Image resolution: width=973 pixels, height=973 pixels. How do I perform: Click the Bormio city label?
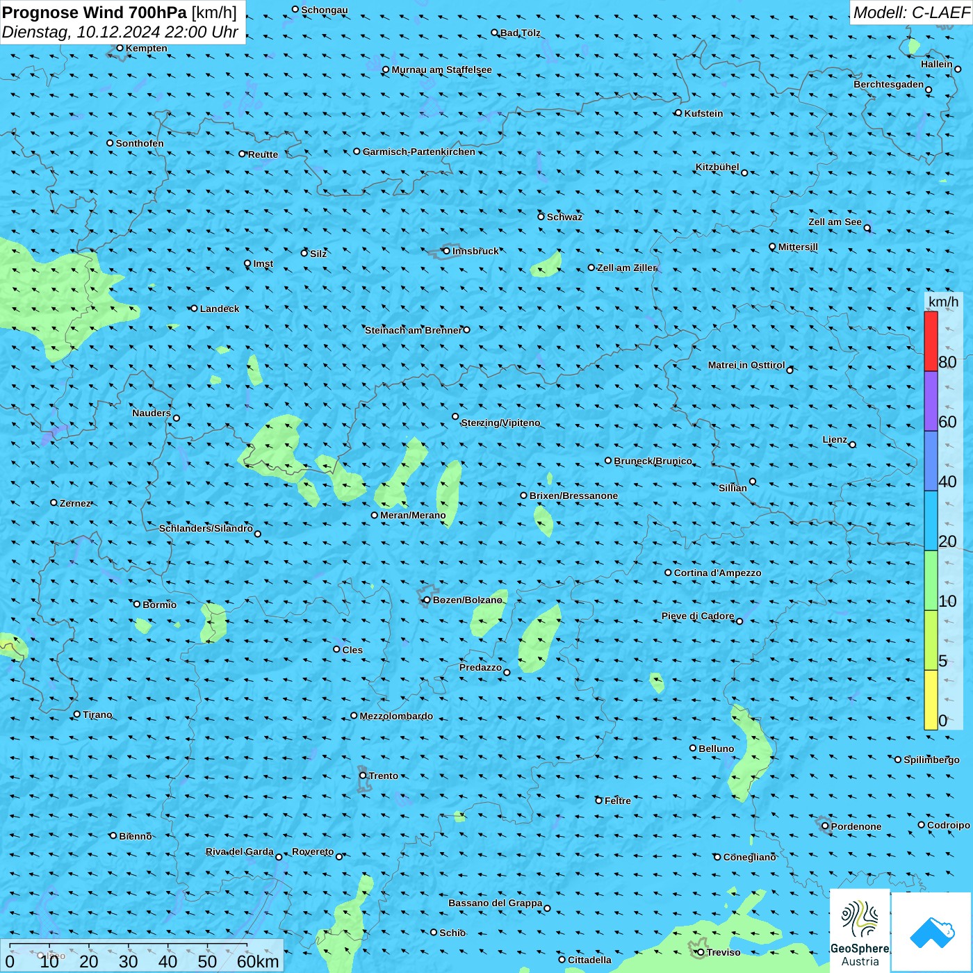[x=159, y=605]
